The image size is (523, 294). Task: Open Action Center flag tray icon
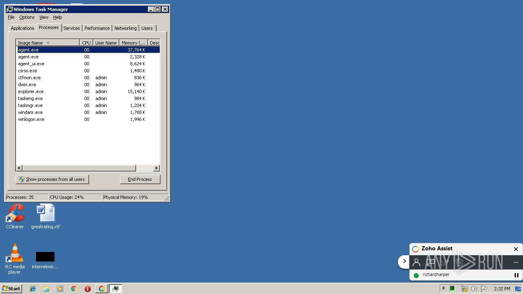click(484, 289)
